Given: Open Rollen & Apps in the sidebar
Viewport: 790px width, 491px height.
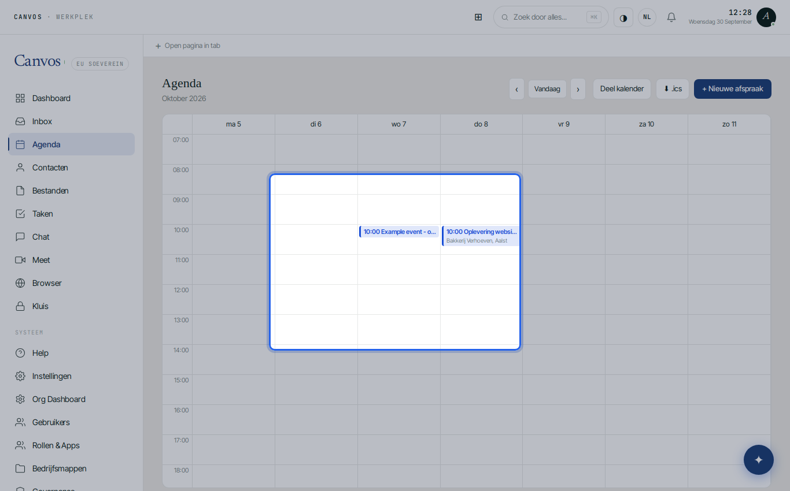Looking at the screenshot, I should [72, 445].
